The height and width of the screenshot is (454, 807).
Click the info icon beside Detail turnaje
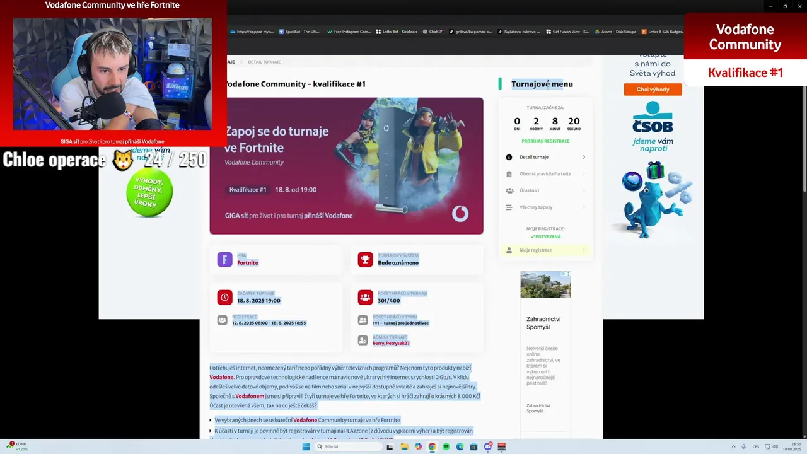tap(509, 157)
